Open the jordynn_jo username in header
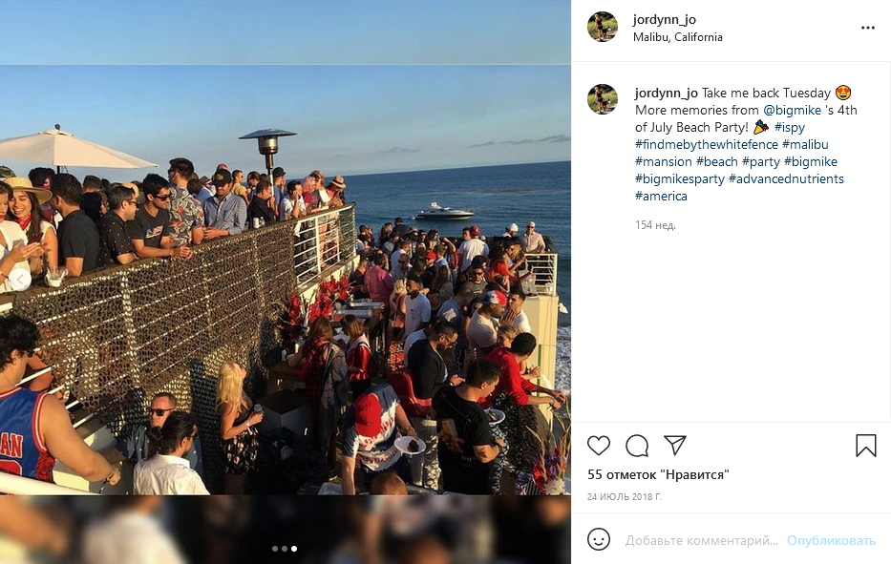Image resolution: width=891 pixels, height=564 pixels. click(x=665, y=20)
